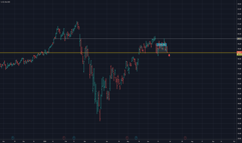This screenshot has width=242, height=143.
Task: Open the earnings marker in late July
Action: tap(185, 138)
